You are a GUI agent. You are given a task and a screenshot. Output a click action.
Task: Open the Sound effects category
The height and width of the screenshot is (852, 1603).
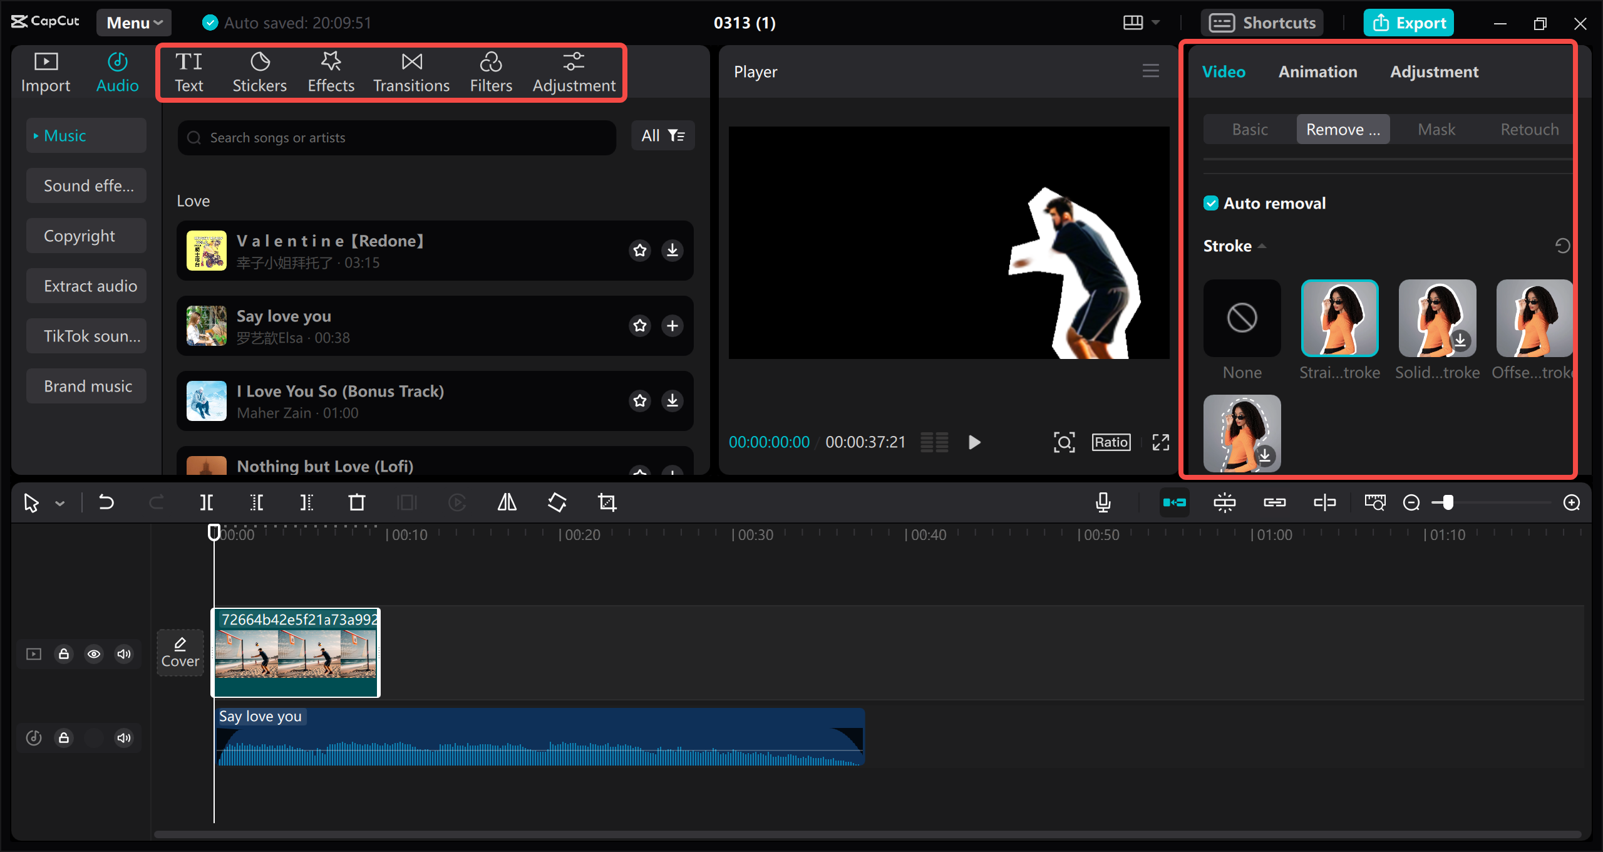(87, 186)
